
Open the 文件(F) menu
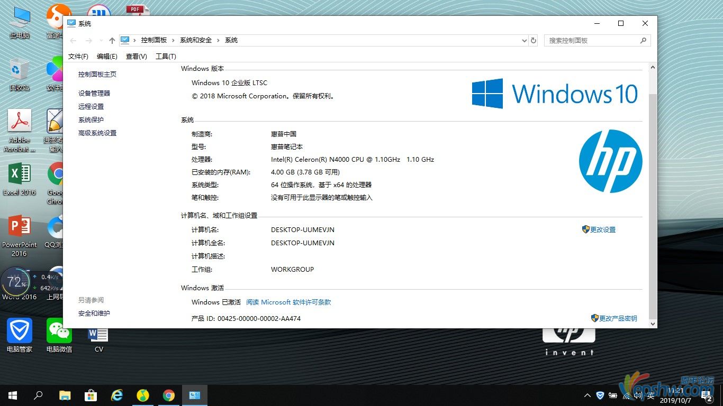[78, 56]
